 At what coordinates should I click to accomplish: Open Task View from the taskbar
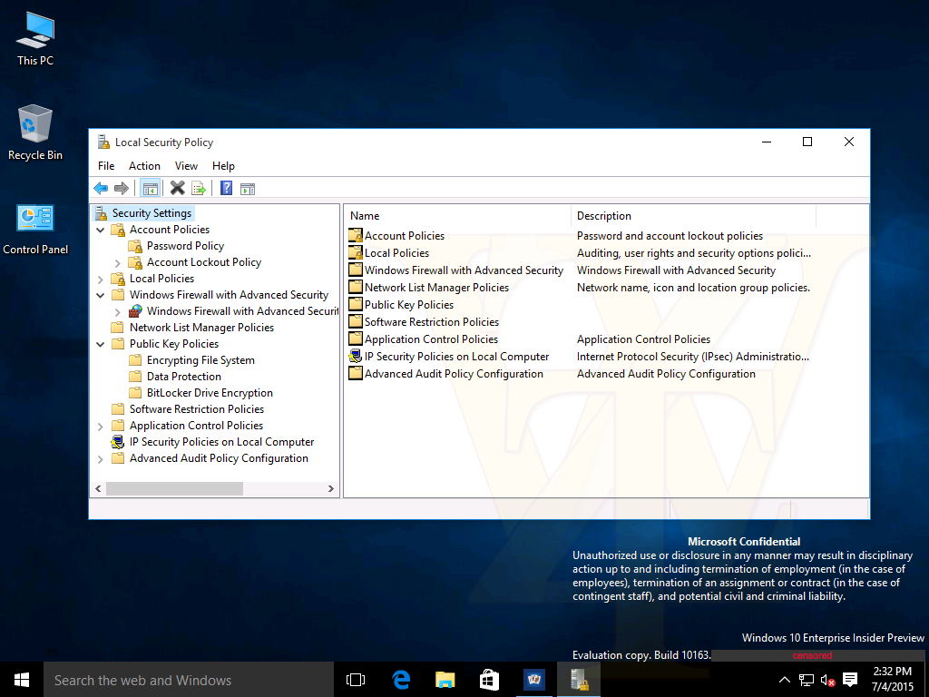tap(355, 680)
